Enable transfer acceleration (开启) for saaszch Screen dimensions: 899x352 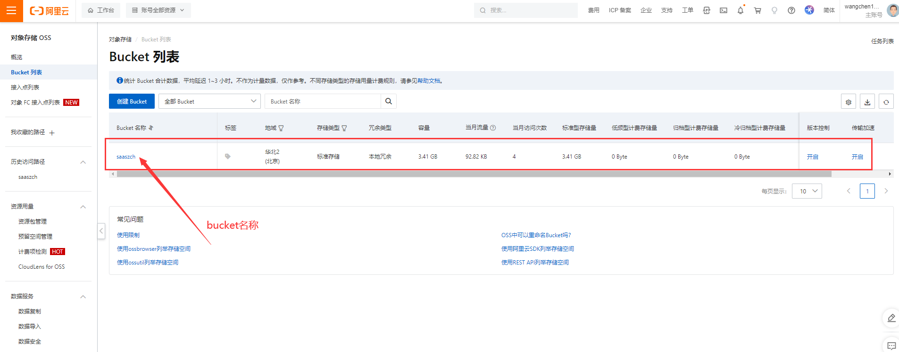(857, 157)
